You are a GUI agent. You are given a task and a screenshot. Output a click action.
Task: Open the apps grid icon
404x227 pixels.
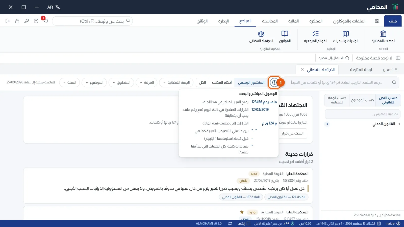pyautogui.click(x=377, y=21)
